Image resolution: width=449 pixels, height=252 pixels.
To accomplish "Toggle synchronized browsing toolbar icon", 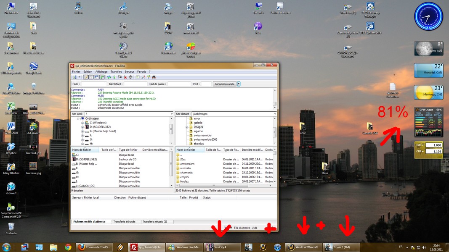I will [x=149, y=77].
